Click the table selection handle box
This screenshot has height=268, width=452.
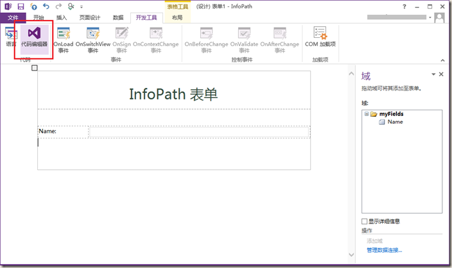coord(34,68)
